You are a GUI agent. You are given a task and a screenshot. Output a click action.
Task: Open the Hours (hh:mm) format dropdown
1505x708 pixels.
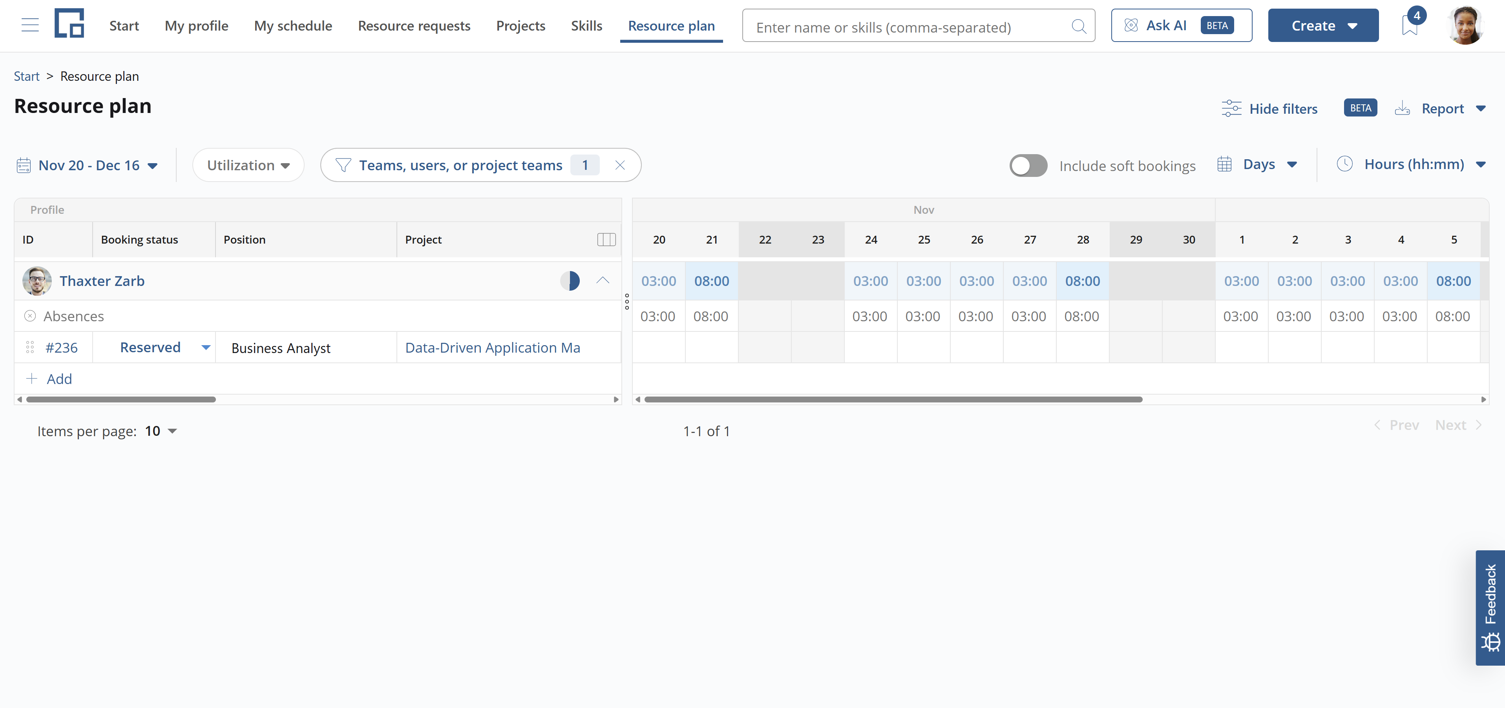point(1411,165)
